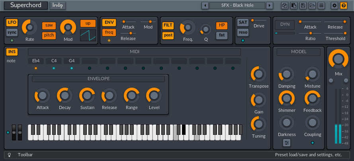Click the Shimmer knob
The image size is (354, 161).
coord(287,98)
